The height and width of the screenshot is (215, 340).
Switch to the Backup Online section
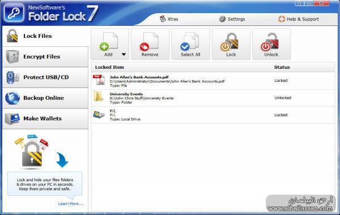pyautogui.click(x=45, y=98)
